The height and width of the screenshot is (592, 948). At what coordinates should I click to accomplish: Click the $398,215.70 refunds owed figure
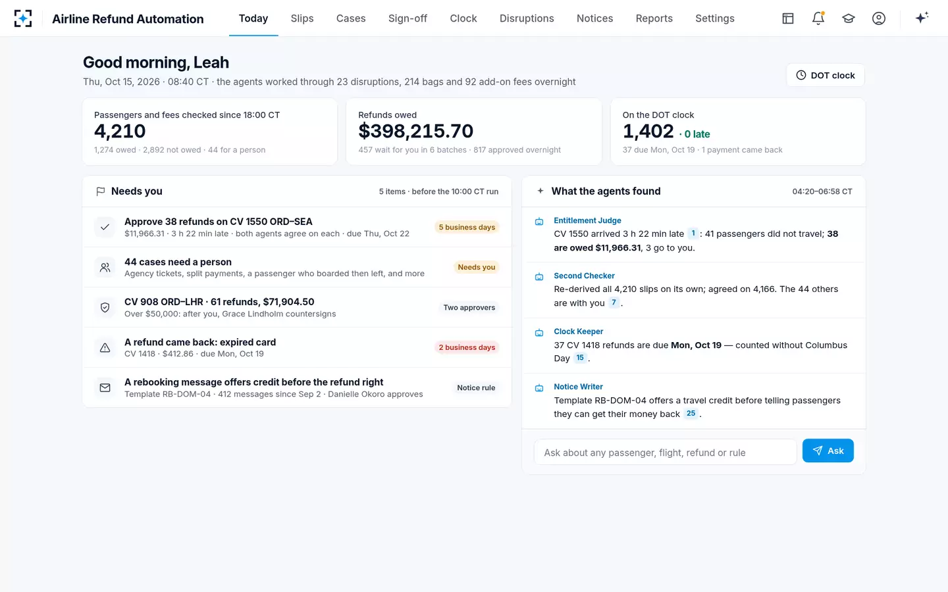tap(416, 131)
